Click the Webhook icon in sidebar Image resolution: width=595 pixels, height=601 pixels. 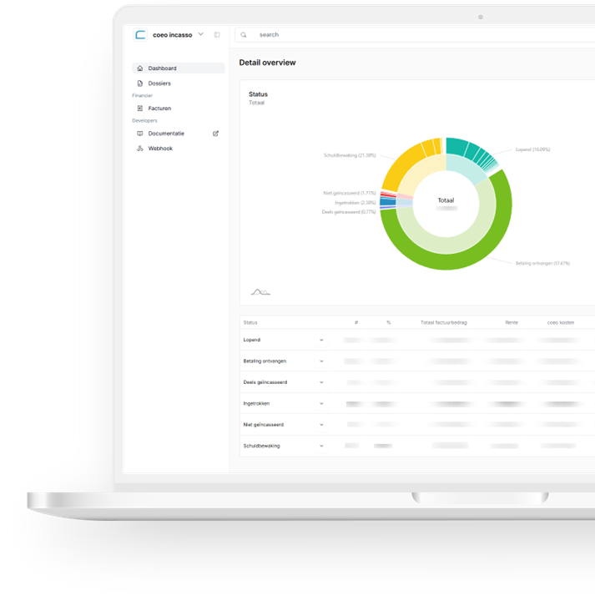(x=140, y=149)
